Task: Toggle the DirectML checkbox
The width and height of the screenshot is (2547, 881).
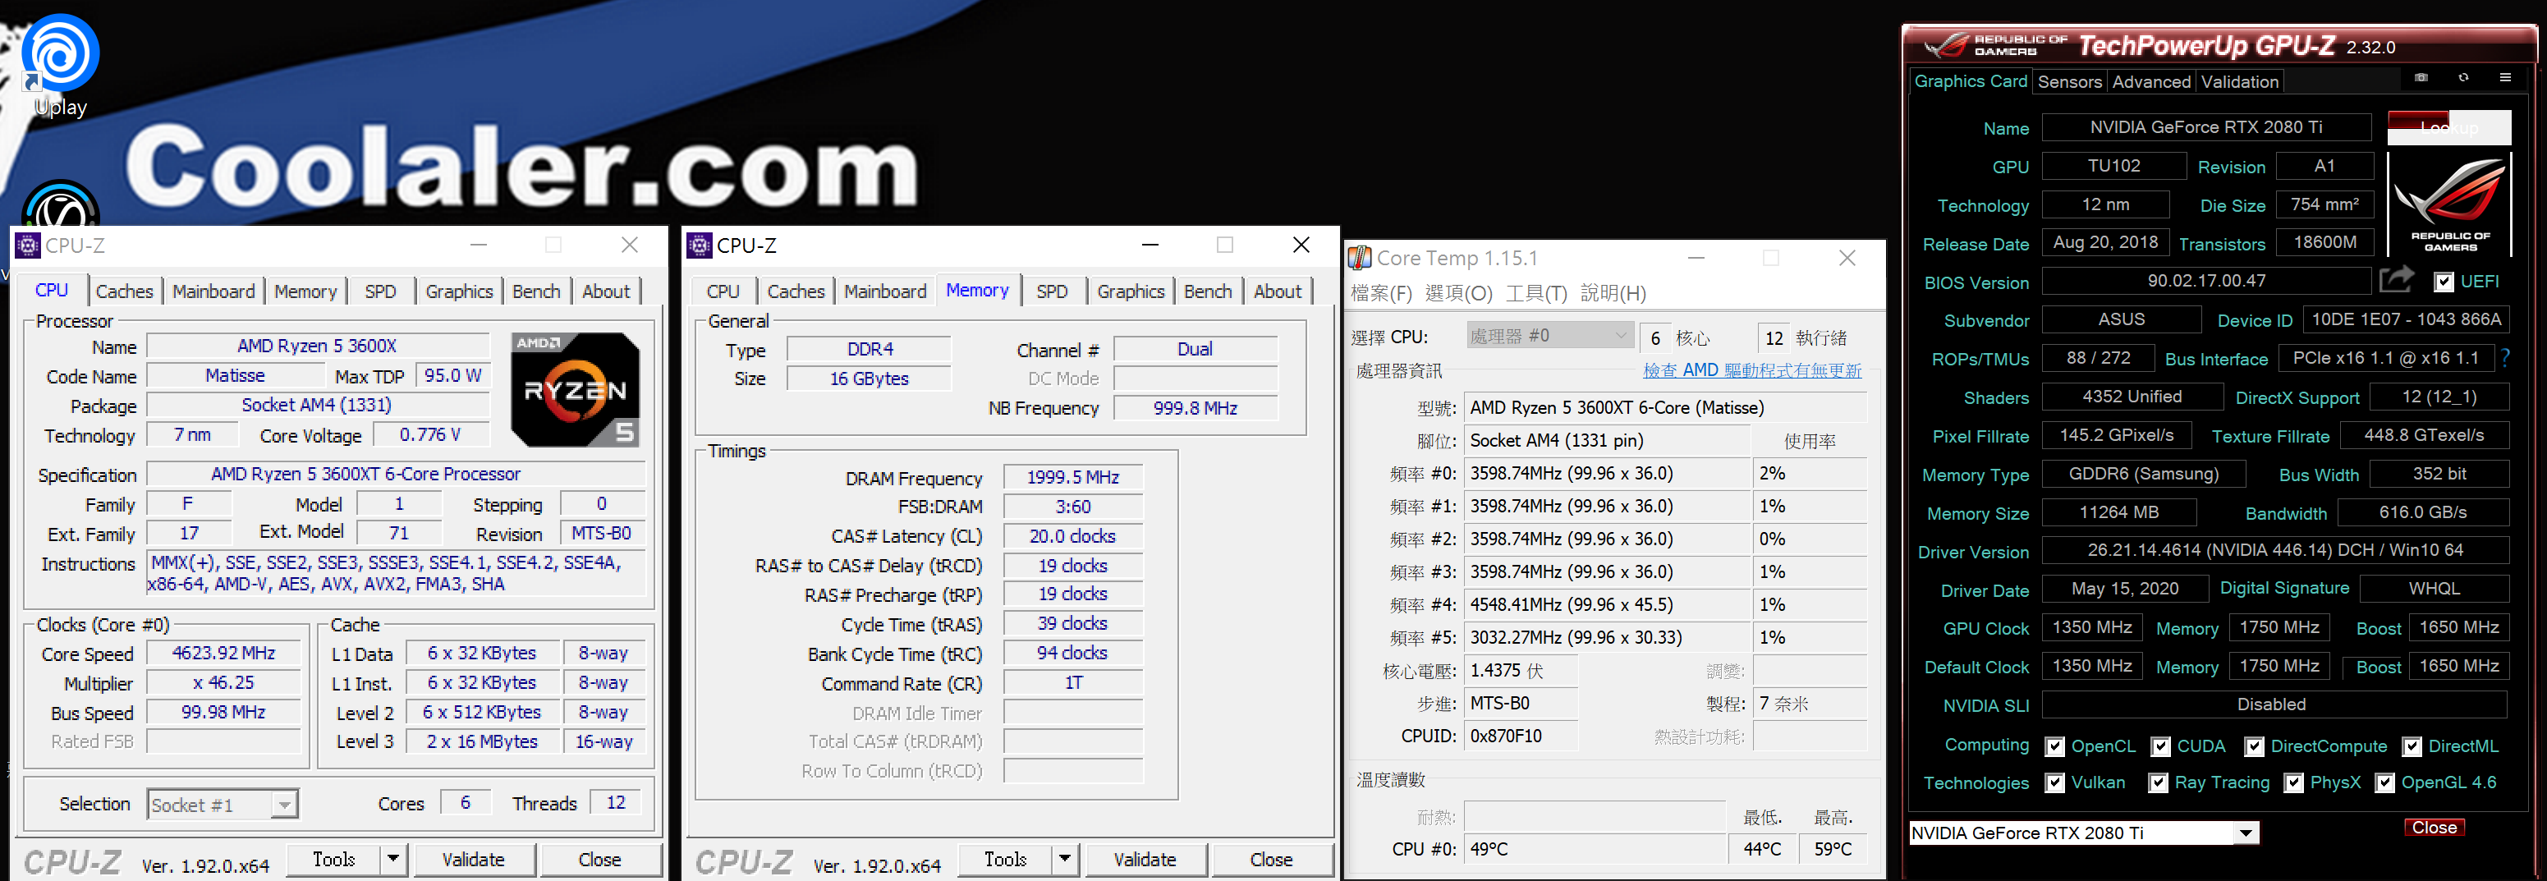Action: [2412, 746]
